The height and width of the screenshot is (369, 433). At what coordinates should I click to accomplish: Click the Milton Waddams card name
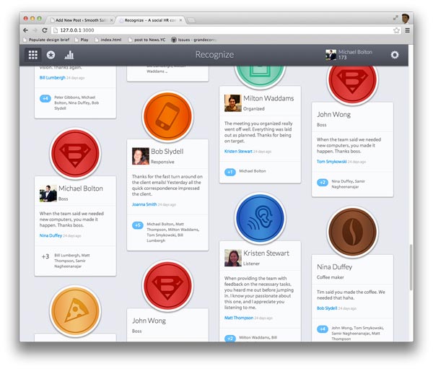coord(268,98)
